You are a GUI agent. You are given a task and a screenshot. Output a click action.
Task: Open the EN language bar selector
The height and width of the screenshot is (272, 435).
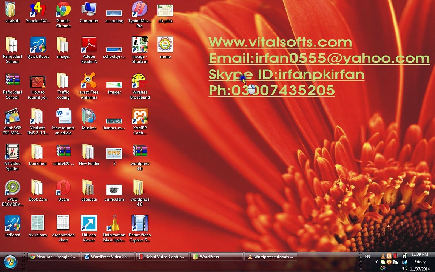367,257
